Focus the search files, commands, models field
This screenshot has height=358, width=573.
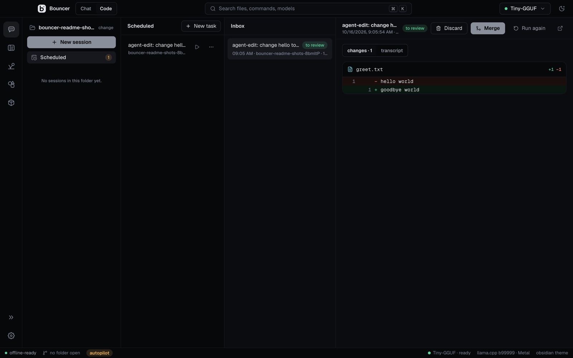click(308, 9)
